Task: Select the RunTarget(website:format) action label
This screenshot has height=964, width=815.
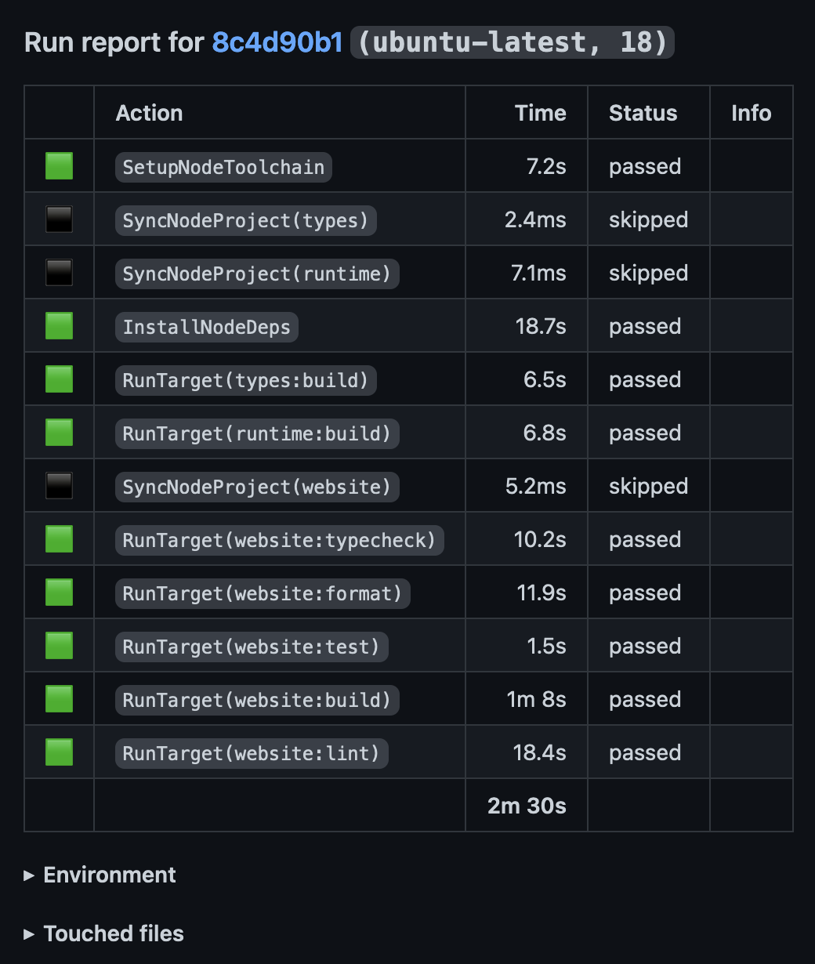Action: tap(262, 593)
